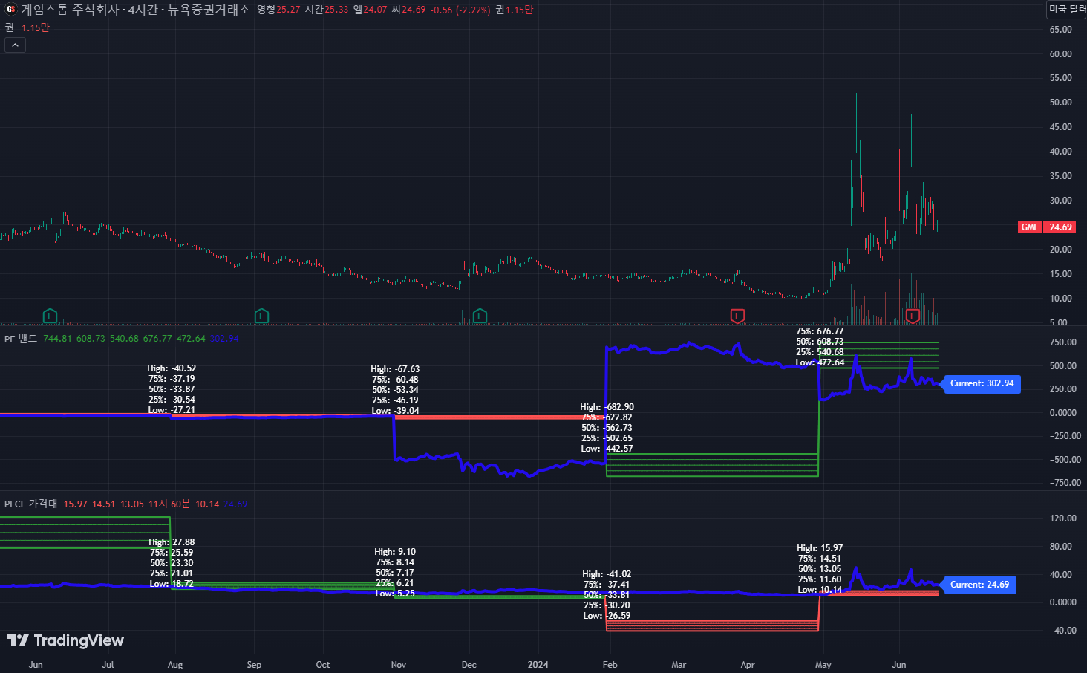Click the Dec label on time axis

coord(469,665)
